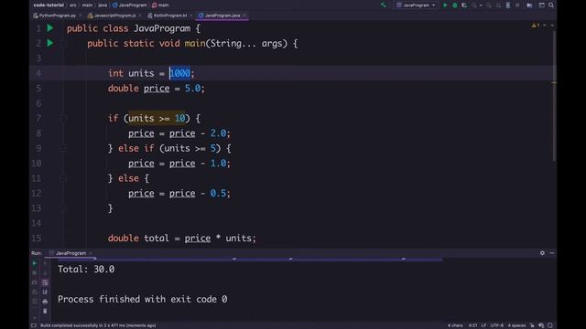The height and width of the screenshot is (329, 586).
Task: Switch to the PythonProgram.py tab
Action: [55, 16]
